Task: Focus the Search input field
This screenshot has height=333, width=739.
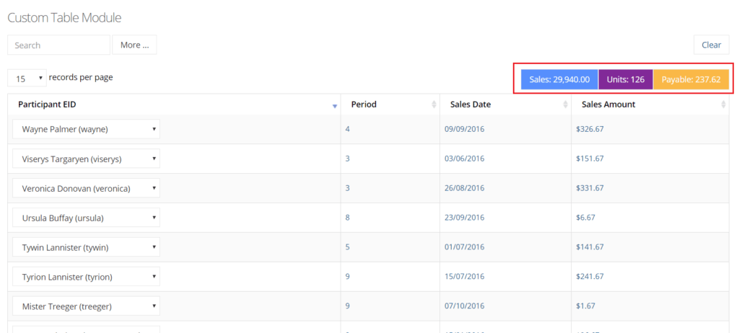Action: pyautogui.click(x=59, y=45)
